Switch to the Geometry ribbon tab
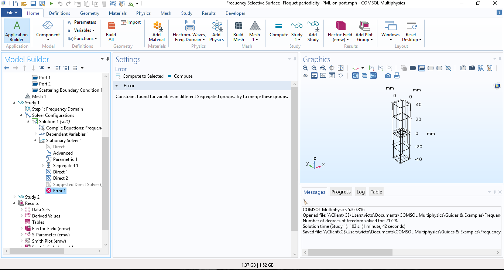504x270 pixels. (90, 13)
